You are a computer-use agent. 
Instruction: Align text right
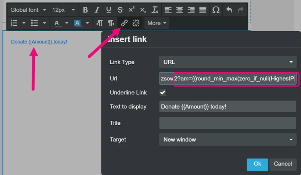click(x=191, y=10)
